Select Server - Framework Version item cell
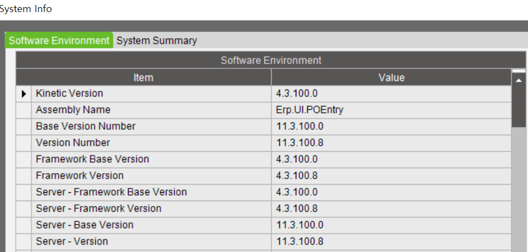 (x=151, y=209)
